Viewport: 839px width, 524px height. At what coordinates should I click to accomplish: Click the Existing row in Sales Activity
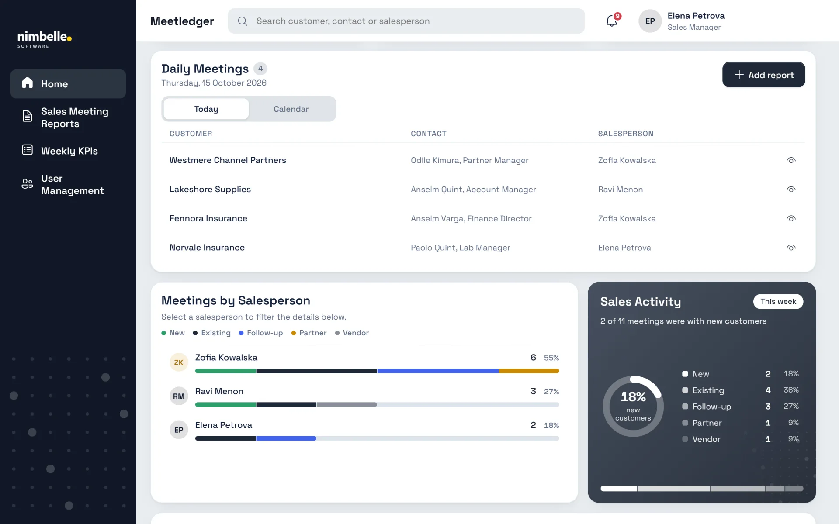point(740,390)
